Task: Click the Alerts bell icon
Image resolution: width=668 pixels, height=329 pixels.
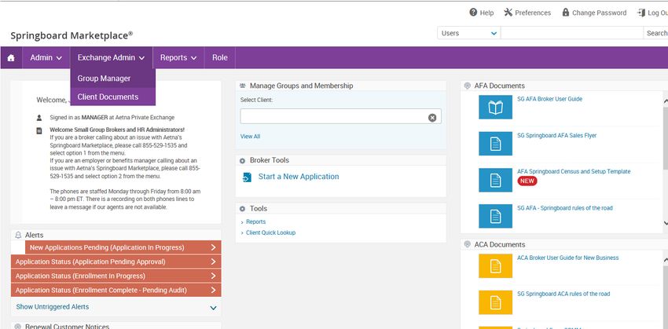Action: pos(18,235)
